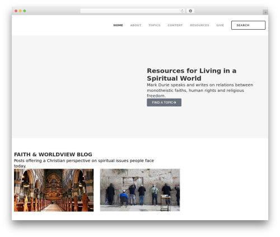
Task: Click the round icon beside the address bar
Action: coord(190,11)
